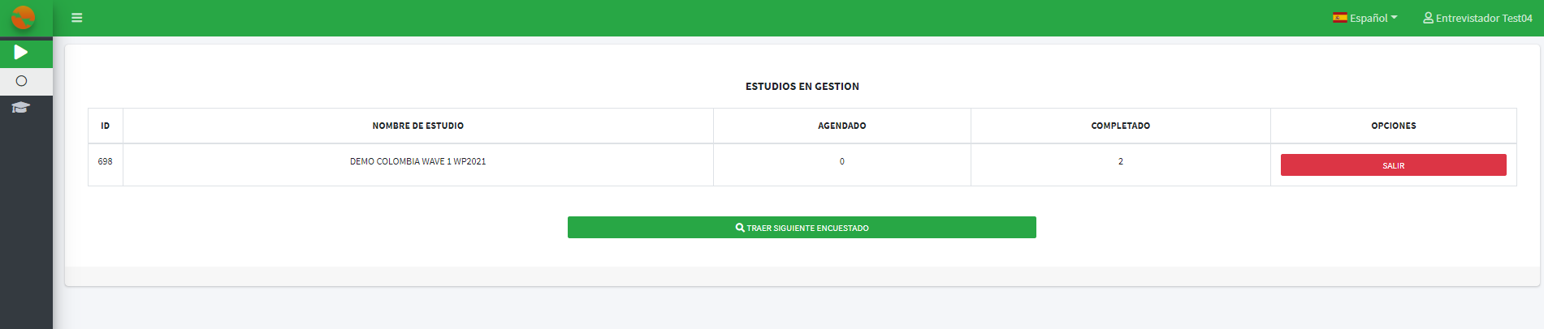Open the graduation cap training section

(21, 108)
